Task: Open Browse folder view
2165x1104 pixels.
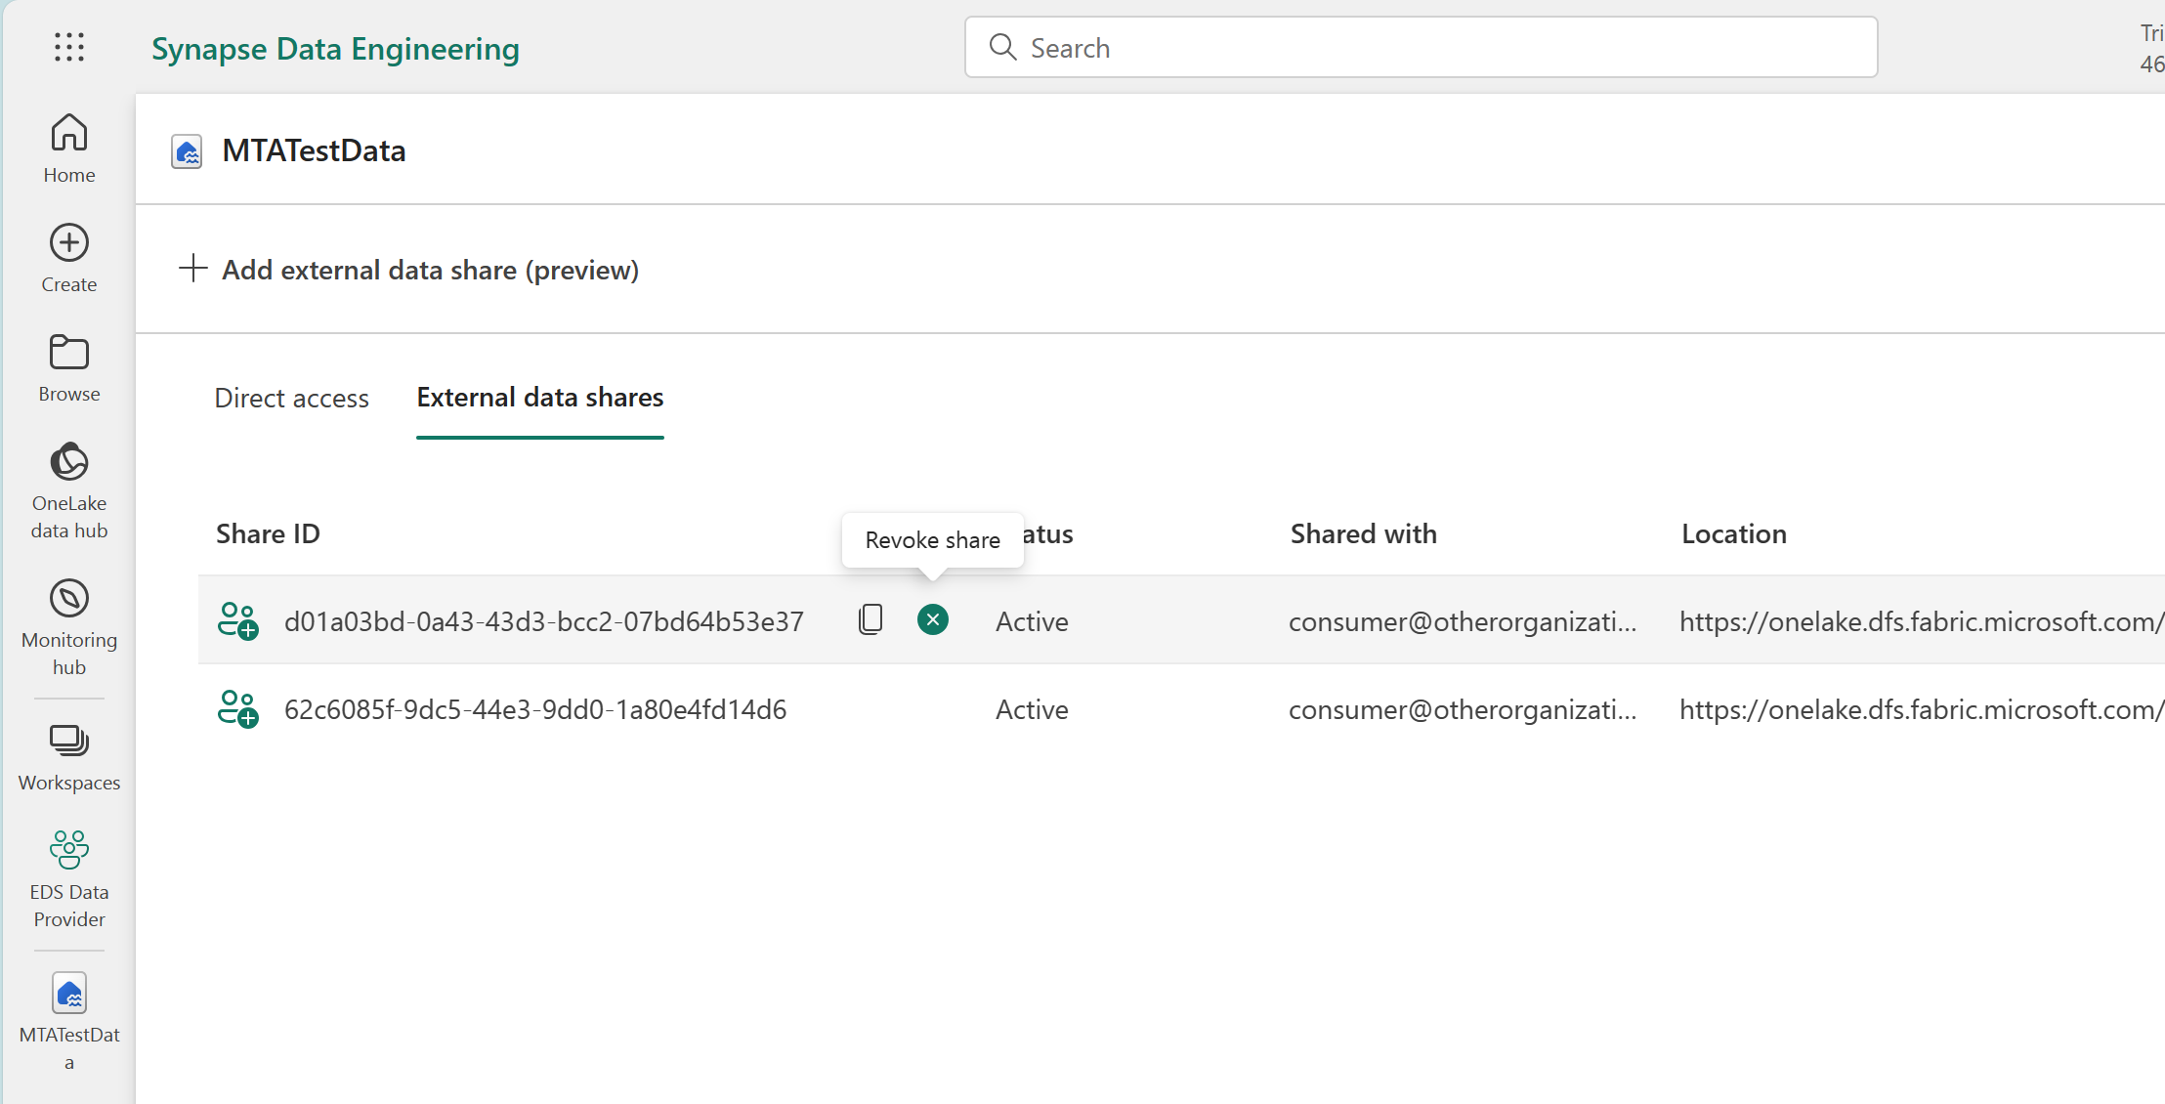Action: click(x=69, y=367)
